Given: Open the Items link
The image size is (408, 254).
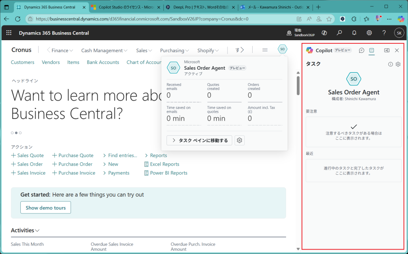Looking at the screenshot, I should [x=73, y=62].
